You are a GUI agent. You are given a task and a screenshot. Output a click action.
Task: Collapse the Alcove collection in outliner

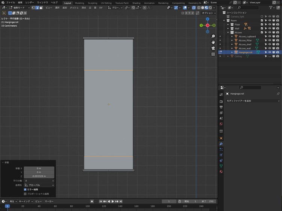228,32
